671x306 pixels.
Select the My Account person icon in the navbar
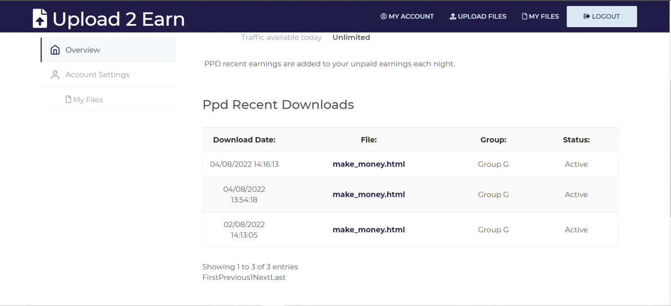coord(383,16)
